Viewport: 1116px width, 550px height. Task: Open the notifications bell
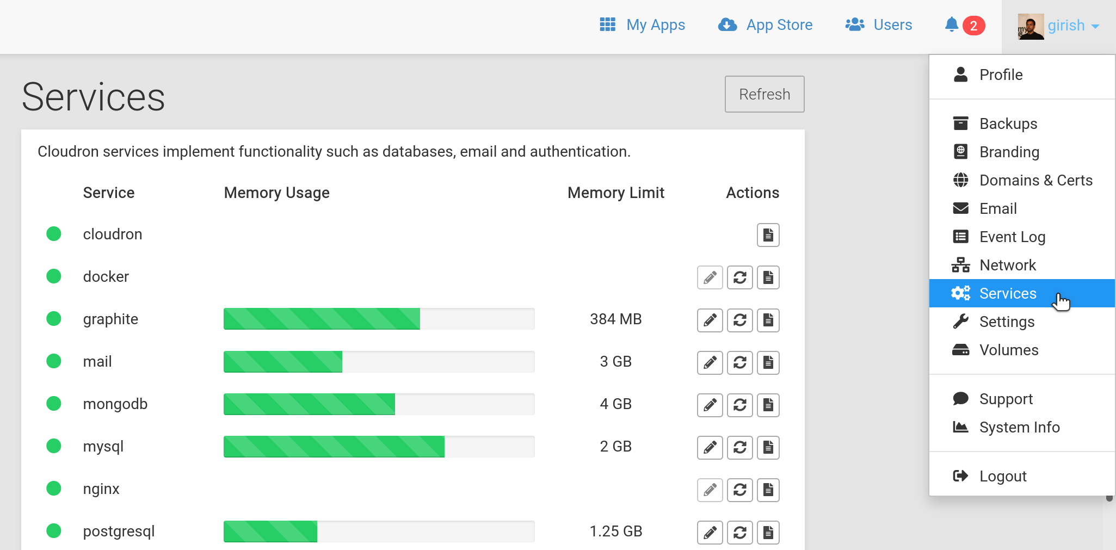point(951,25)
